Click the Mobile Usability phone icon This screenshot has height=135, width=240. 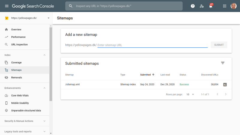[x=6, y=103]
